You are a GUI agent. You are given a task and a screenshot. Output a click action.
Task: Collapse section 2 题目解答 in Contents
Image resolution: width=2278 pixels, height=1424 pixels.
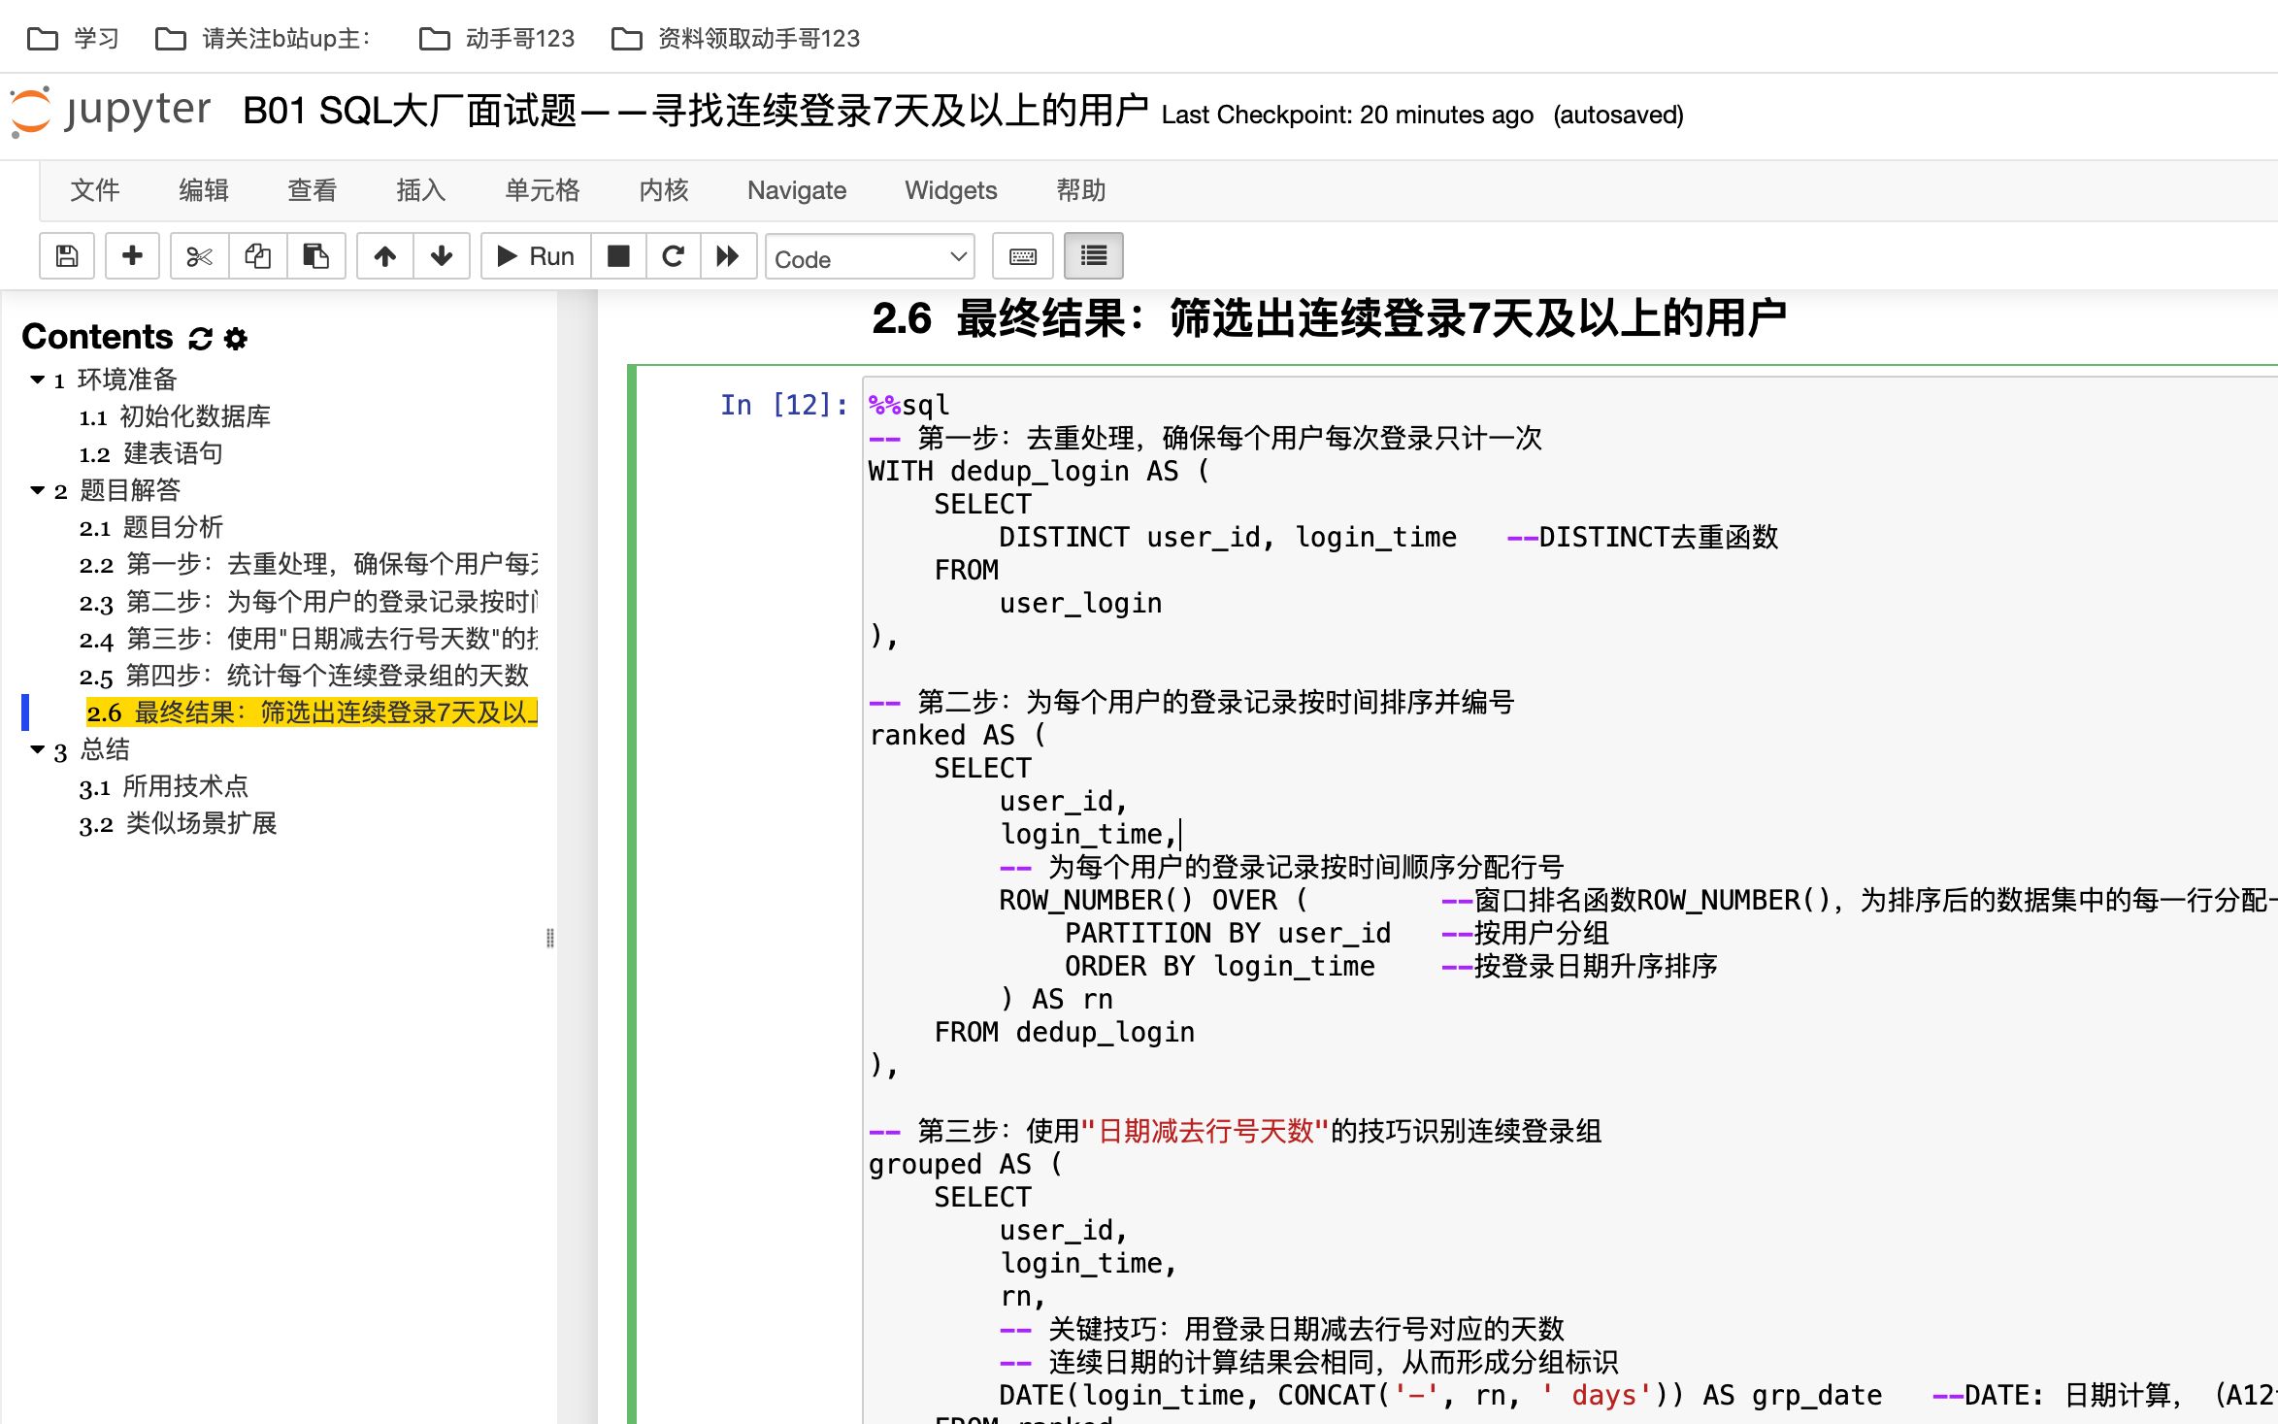[x=36, y=491]
